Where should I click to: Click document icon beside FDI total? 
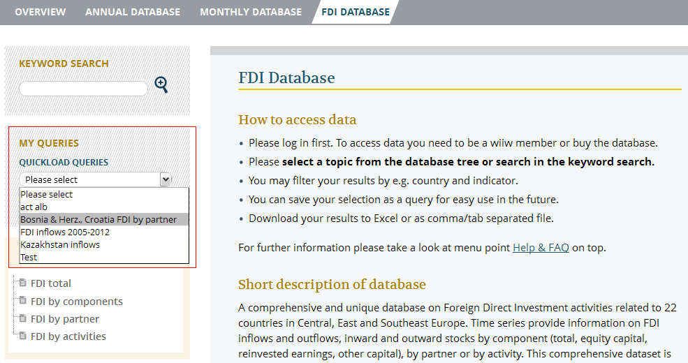(23, 283)
